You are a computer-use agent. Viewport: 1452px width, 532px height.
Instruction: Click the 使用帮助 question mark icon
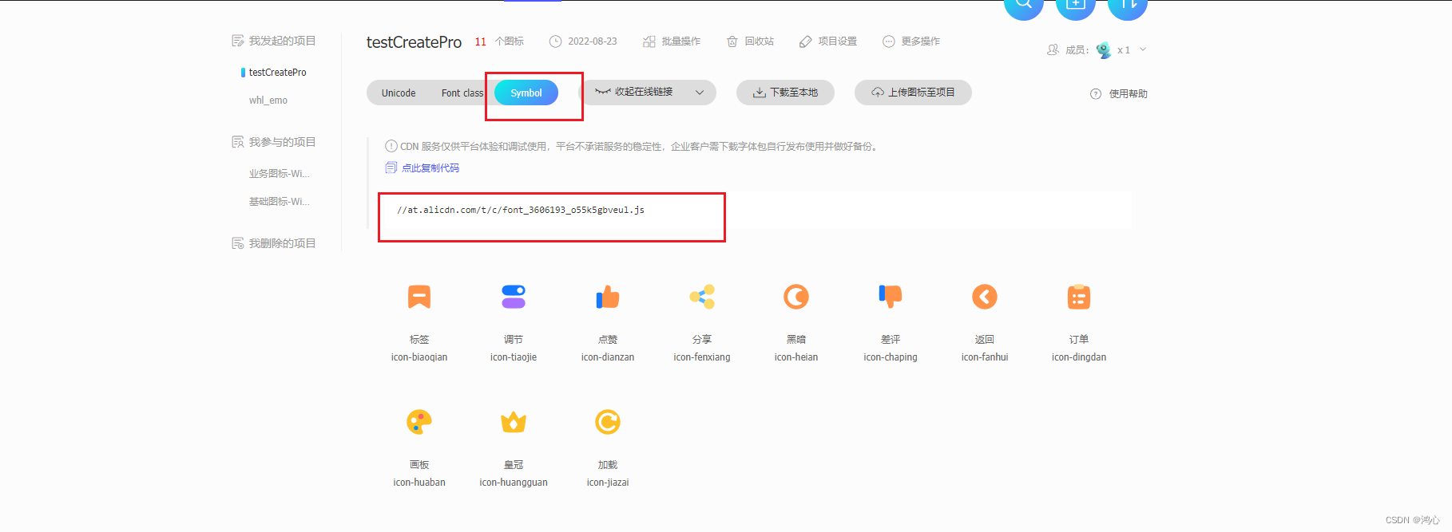coord(1096,93)
